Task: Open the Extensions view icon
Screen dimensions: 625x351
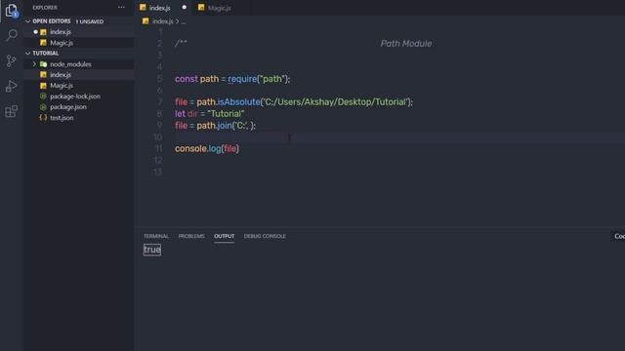Action: click(x=11, y=111)
